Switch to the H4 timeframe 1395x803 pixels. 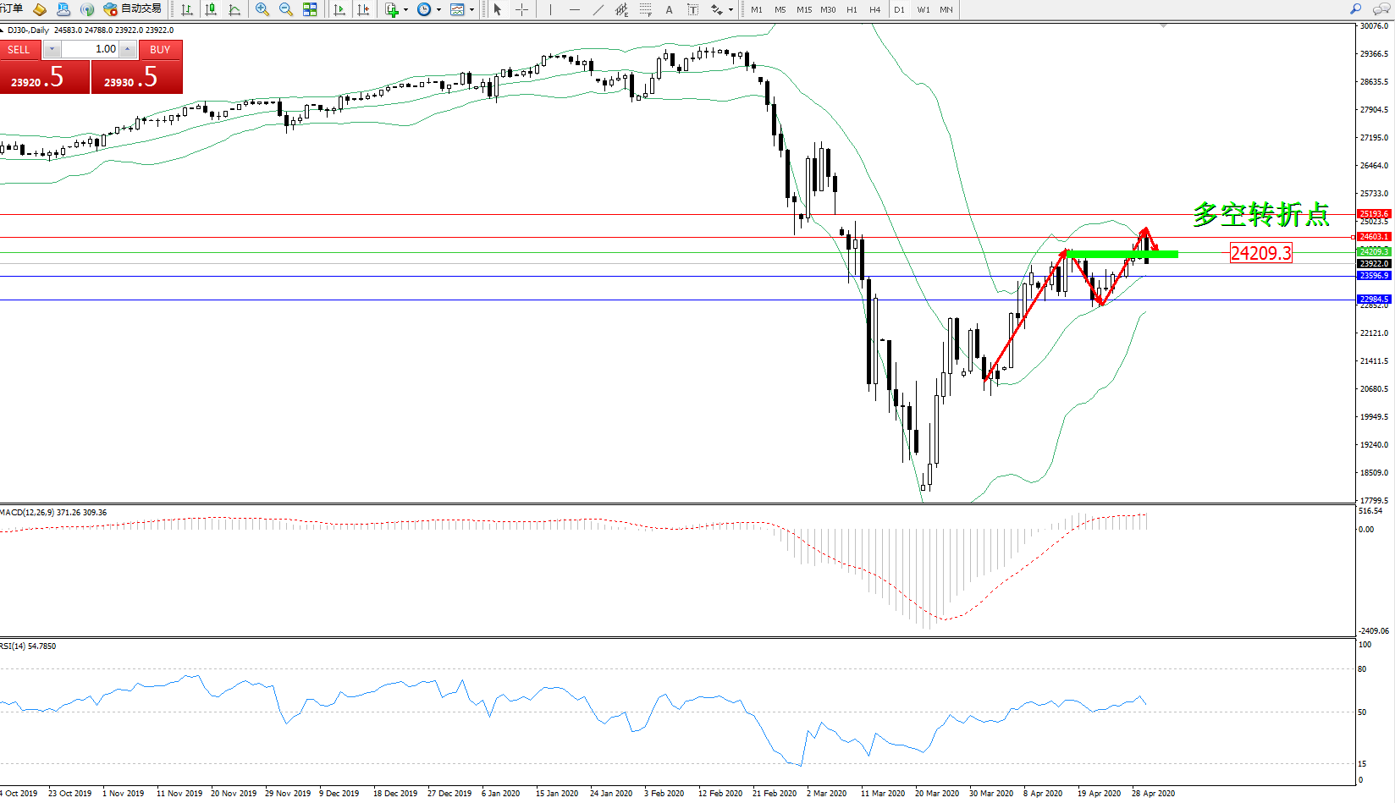[x=874, y=10]
